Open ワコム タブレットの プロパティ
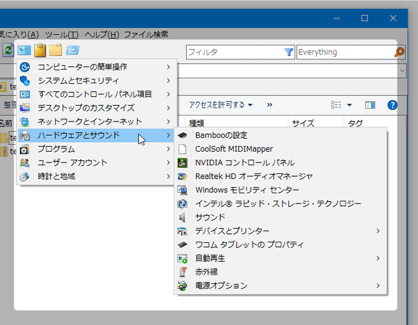This screenshot has width=418, height=325. (x=280, y=244)
